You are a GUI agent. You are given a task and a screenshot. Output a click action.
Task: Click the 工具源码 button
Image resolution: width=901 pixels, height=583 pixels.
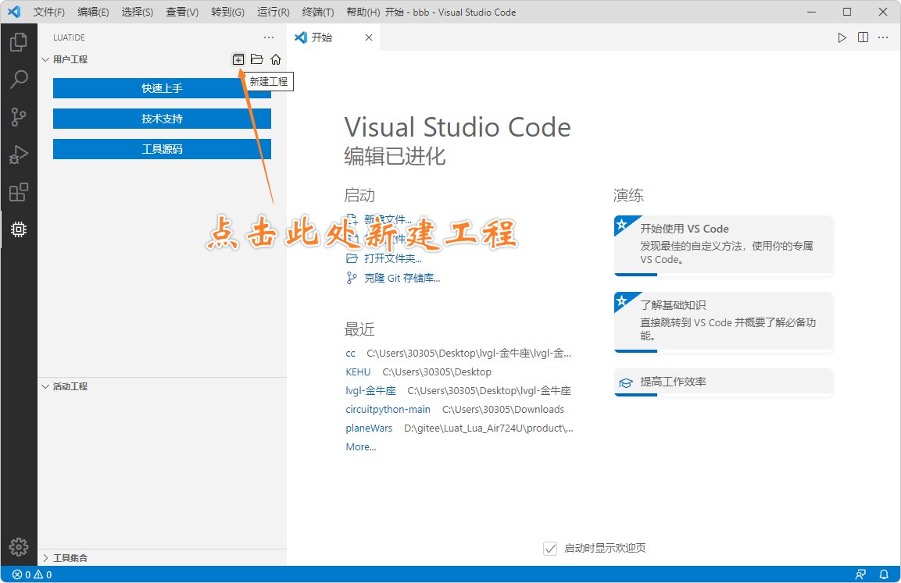pos(162,149)
